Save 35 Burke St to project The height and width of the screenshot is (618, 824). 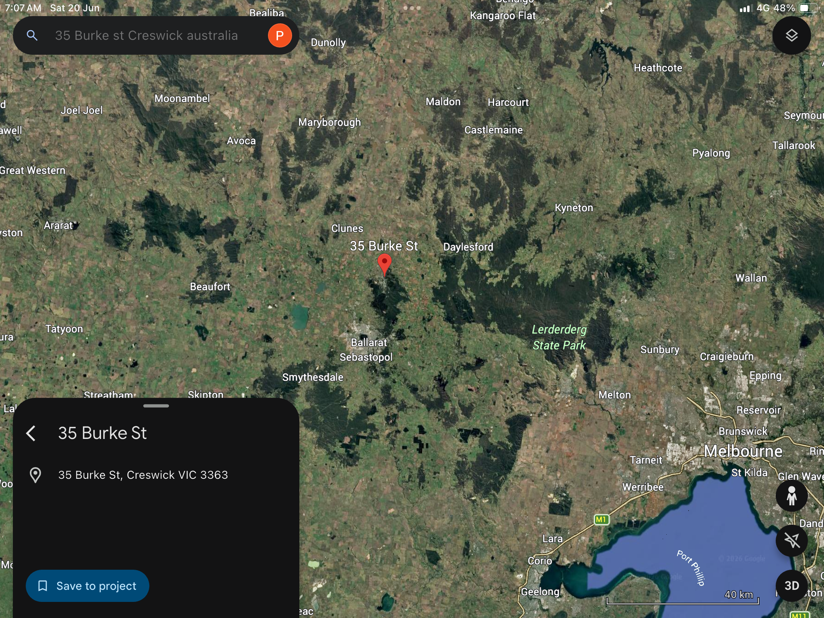87,586
